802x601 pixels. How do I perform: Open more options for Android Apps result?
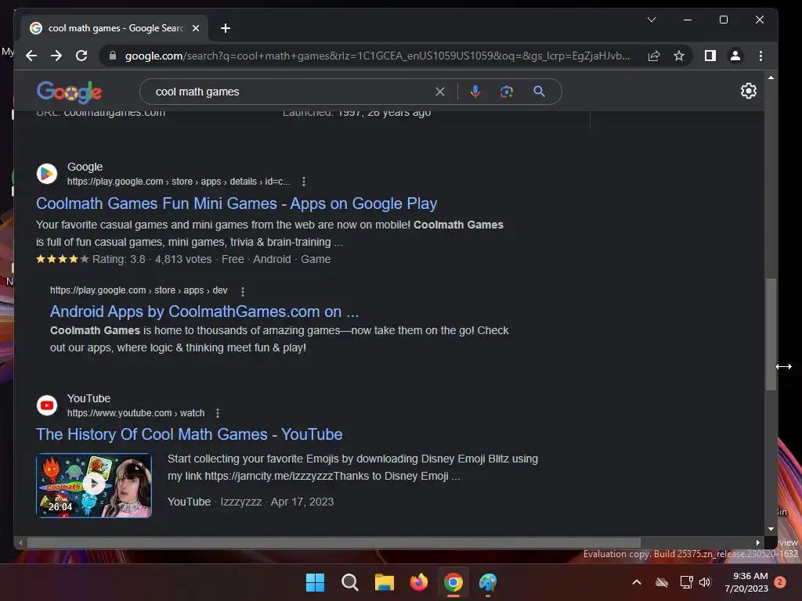(x=243, y=291)
